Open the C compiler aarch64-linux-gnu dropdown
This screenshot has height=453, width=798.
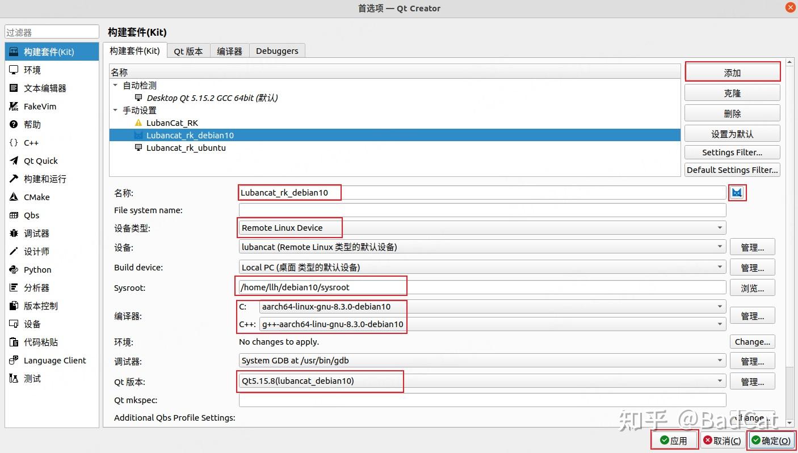click(493, 307)
